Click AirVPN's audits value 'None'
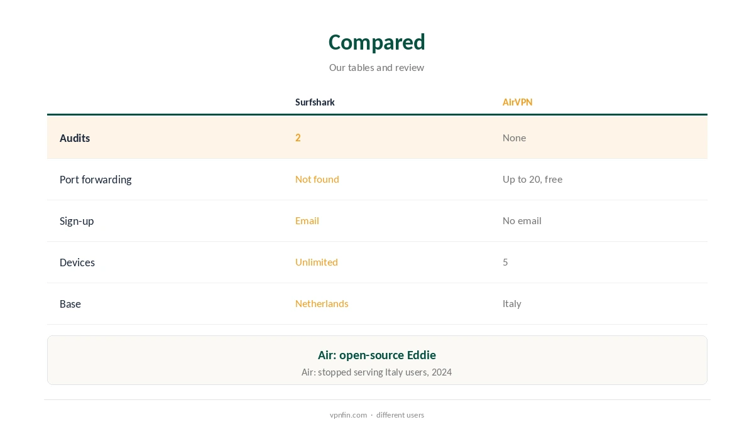Viewport: 754px width, 427px height. pos(514,138)
